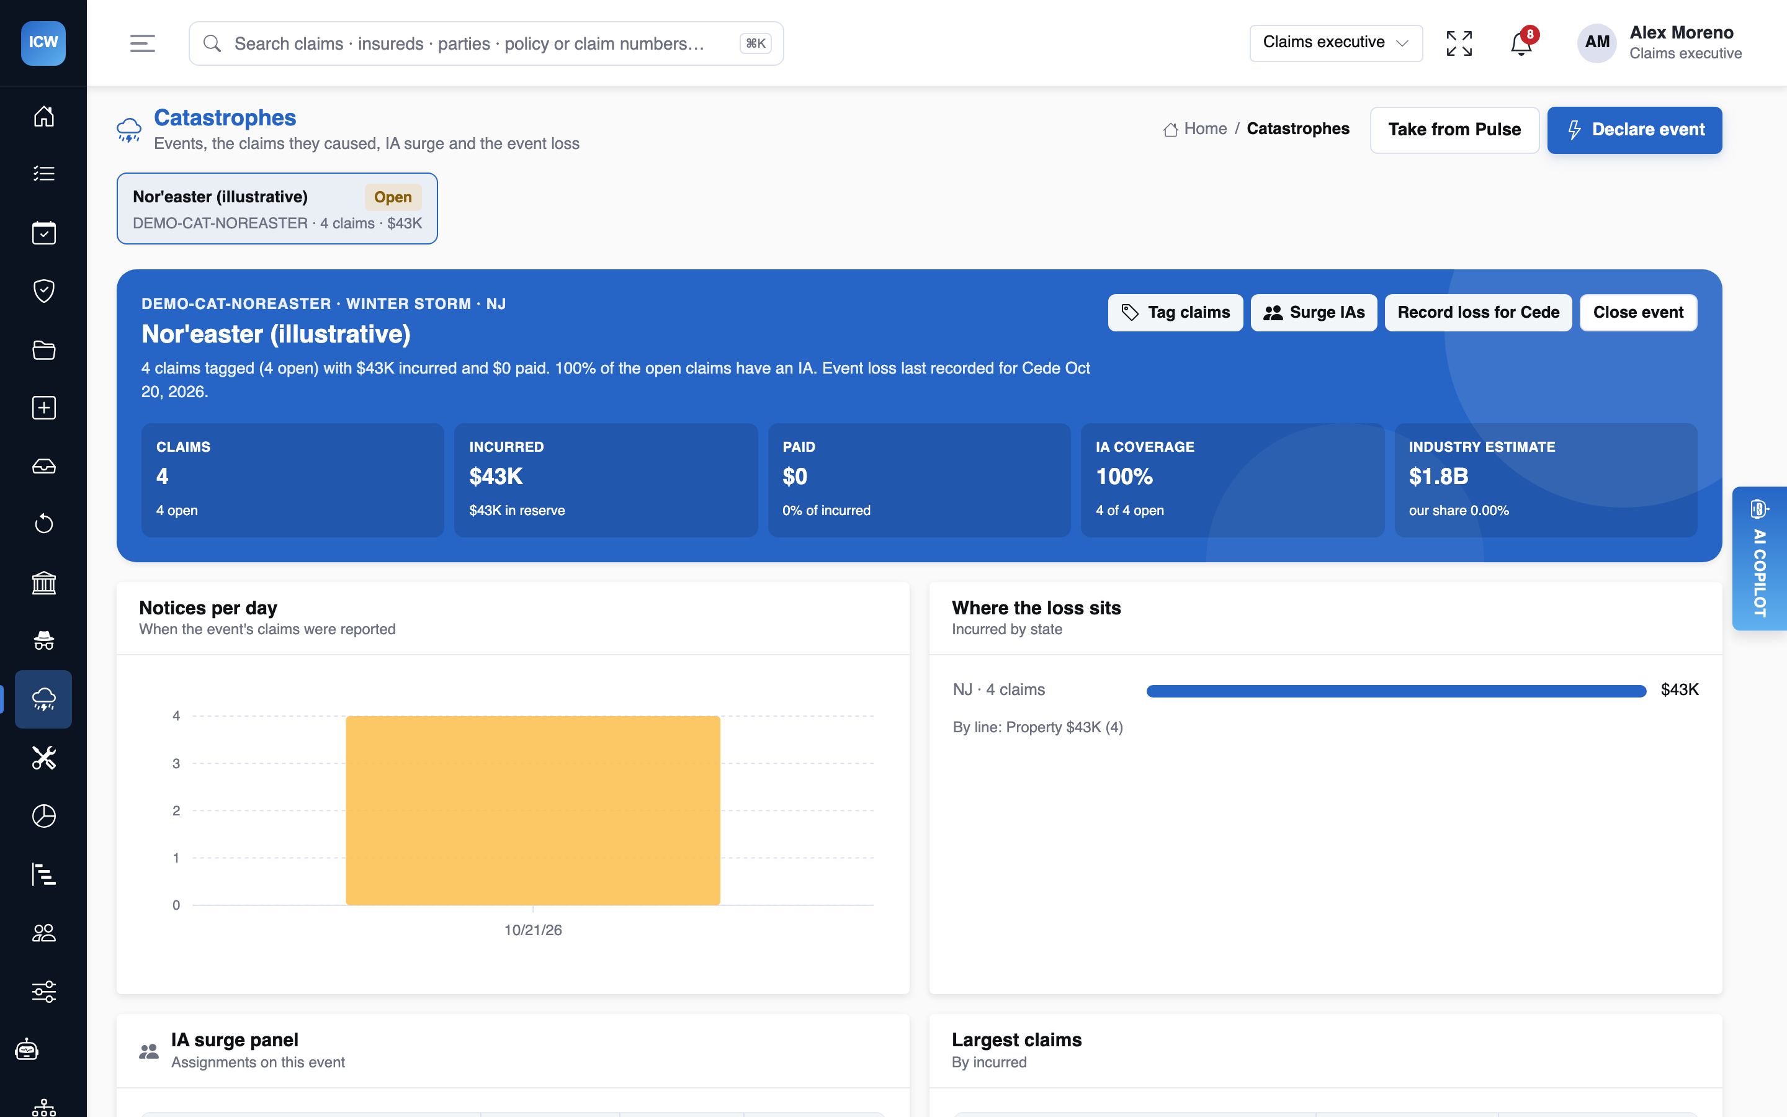Open the calendar check icon in sidebar

43,233
